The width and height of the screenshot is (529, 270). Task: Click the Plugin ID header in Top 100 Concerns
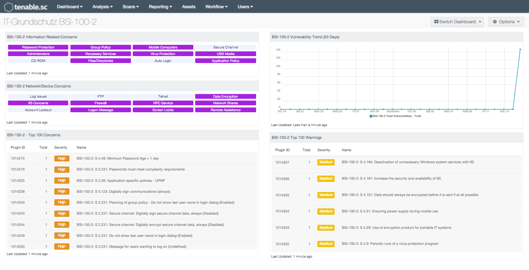pos(18,148)
